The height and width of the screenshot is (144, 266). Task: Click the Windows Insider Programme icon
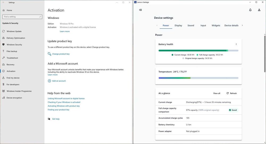pos(3,91)
